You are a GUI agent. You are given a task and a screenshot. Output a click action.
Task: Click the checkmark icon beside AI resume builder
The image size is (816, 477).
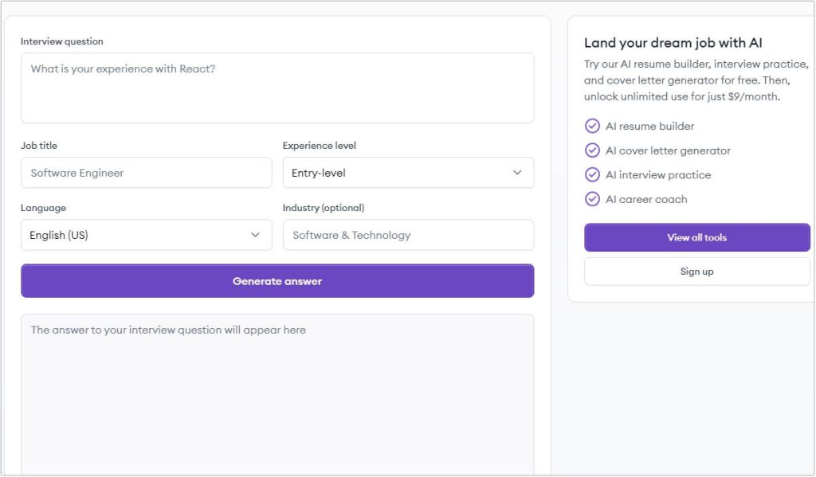[592, 126]
